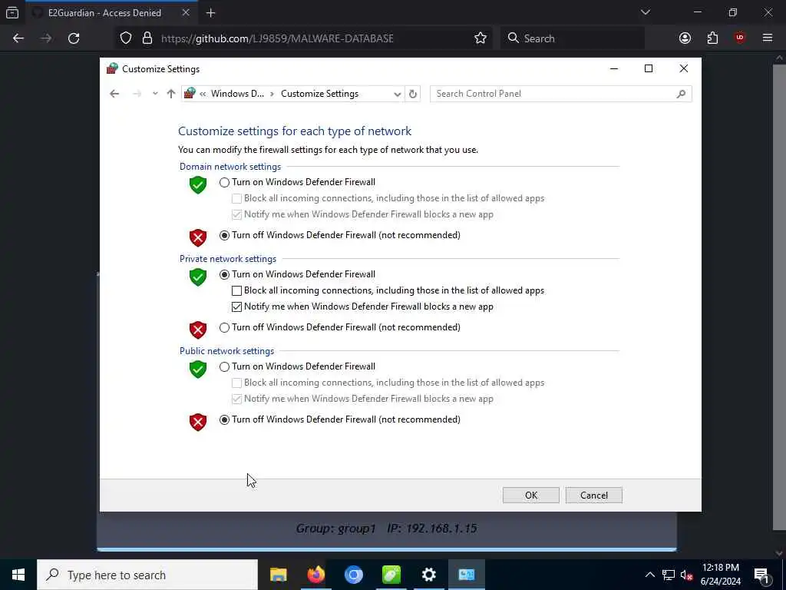Open Firefox tracking protection shield icon

(126, 38)
